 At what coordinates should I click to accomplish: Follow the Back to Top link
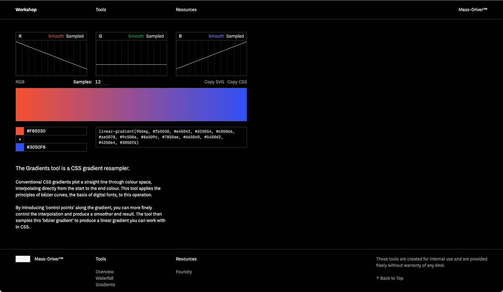click(x=389, y=278)
